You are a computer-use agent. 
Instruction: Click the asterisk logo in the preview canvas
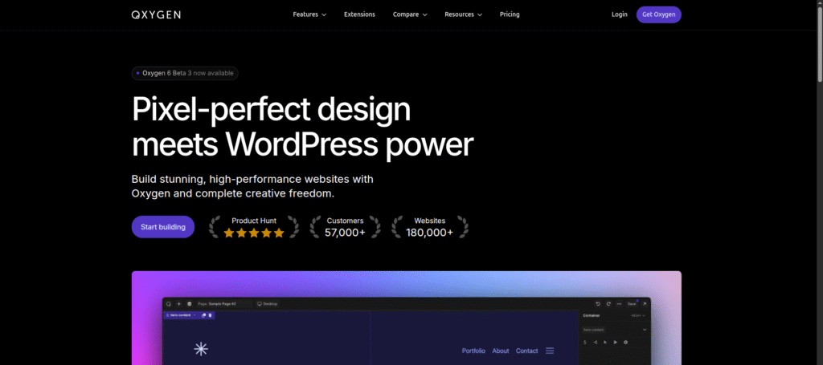click(201, 349)
